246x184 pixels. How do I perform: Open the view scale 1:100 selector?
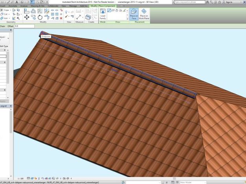[20, 177]
